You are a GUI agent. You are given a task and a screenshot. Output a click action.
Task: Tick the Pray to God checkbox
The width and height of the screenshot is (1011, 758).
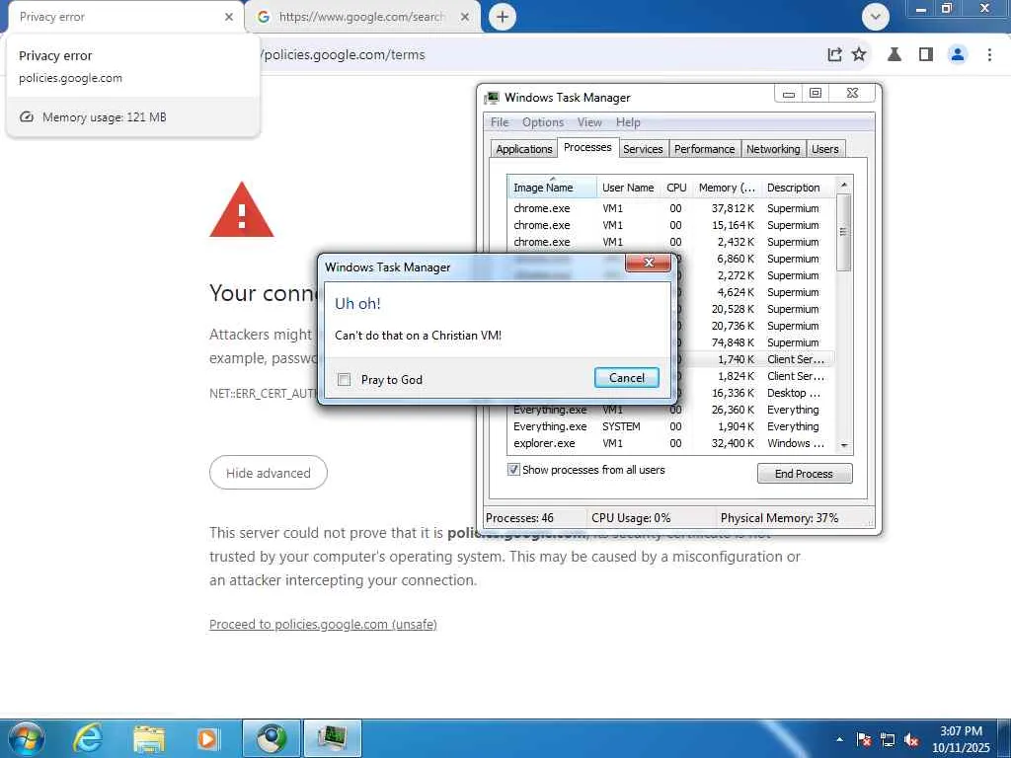(345, 380)
